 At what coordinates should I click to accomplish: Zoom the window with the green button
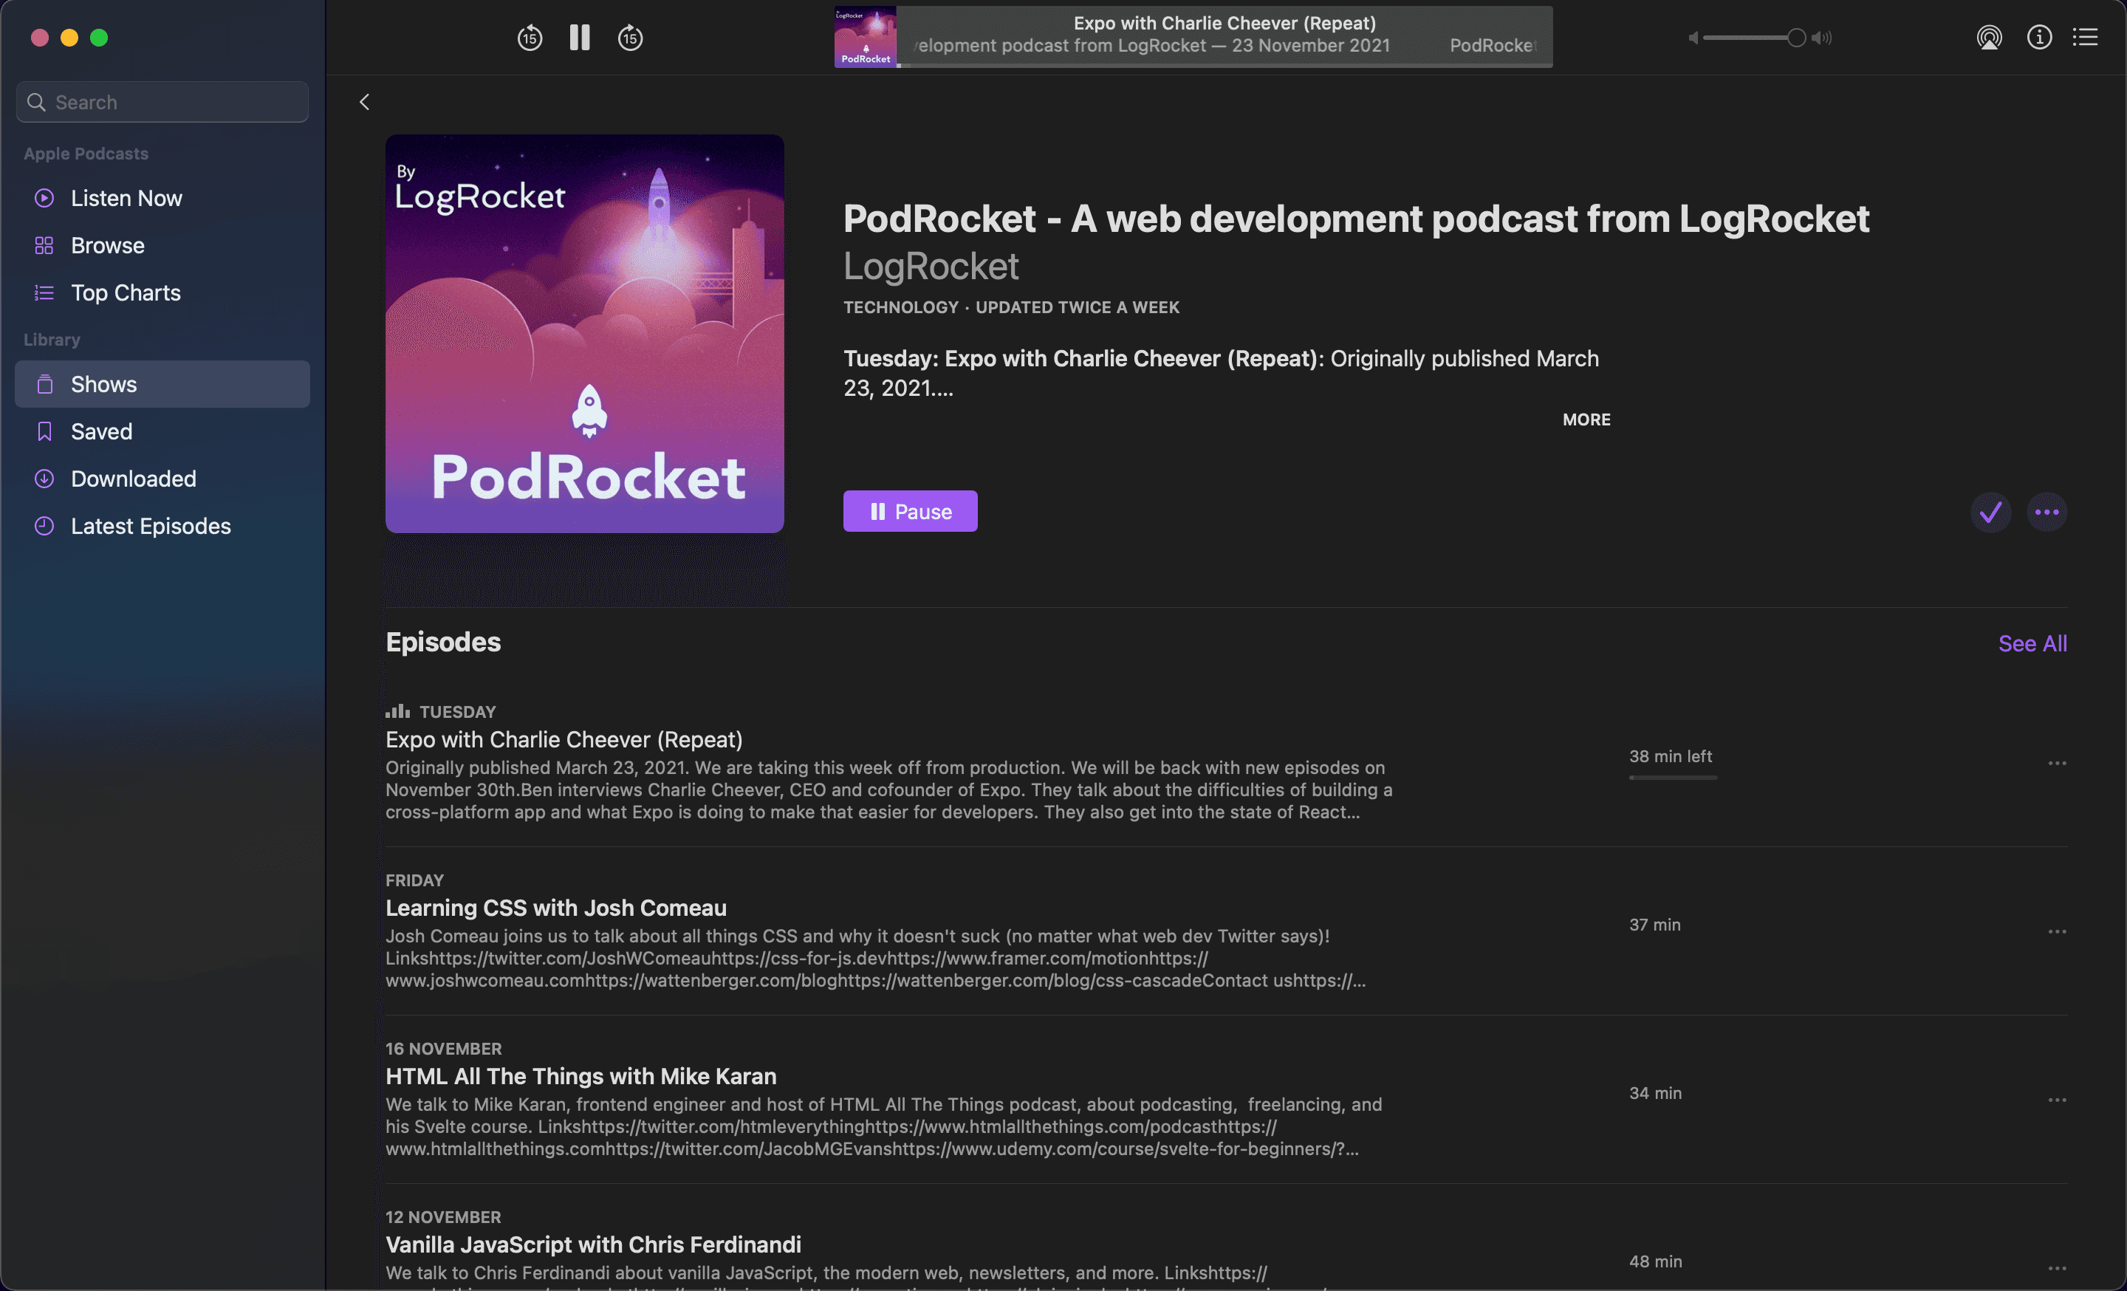click(99, 37)
